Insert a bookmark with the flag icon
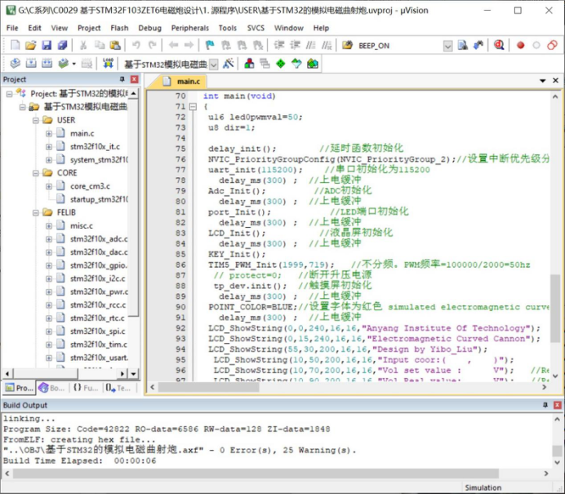Image resolution: width=565 pixels, height=494 pixels. pyautogui.click(x=210, y=45)
